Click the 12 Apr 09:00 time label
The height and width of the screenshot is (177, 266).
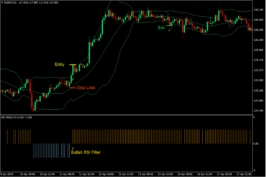[106, 174]
